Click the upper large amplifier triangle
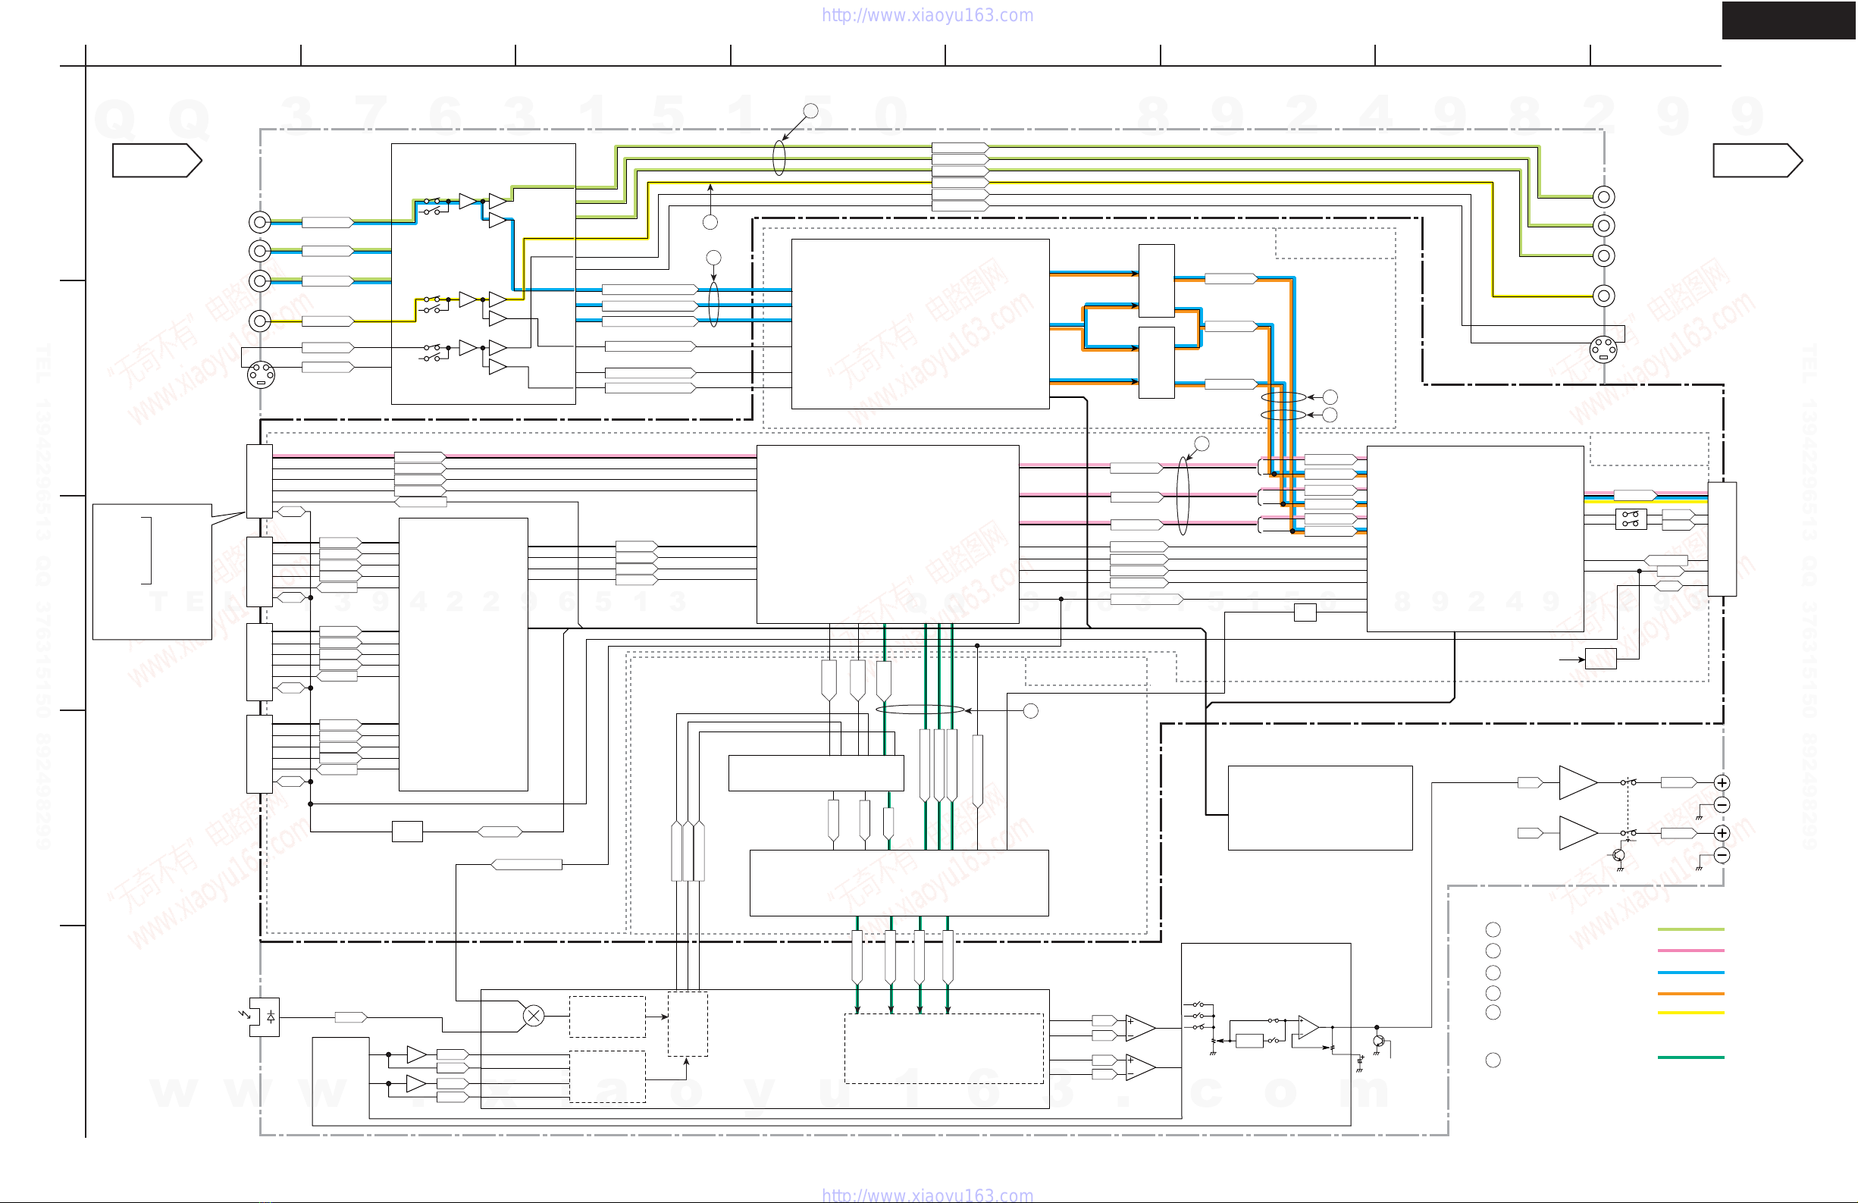1858x1203 pixels. pos(1575,782)
